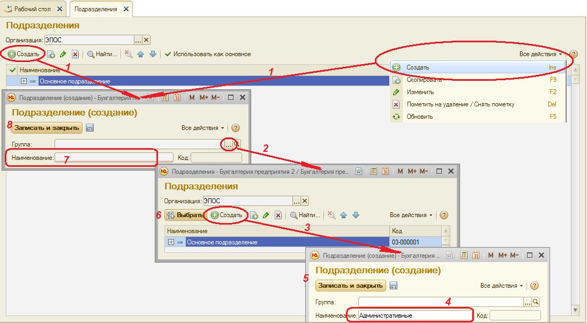This screenshot has height=323, width=587.
Task: Close the Подразделения tab
Action: coord(126,9)
